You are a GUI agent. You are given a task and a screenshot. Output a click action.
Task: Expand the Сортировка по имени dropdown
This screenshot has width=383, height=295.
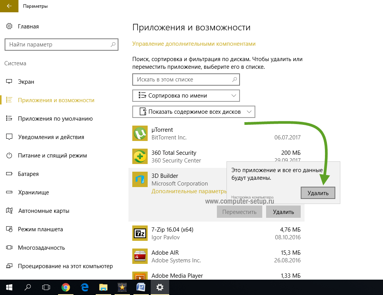tap(186, 96)
